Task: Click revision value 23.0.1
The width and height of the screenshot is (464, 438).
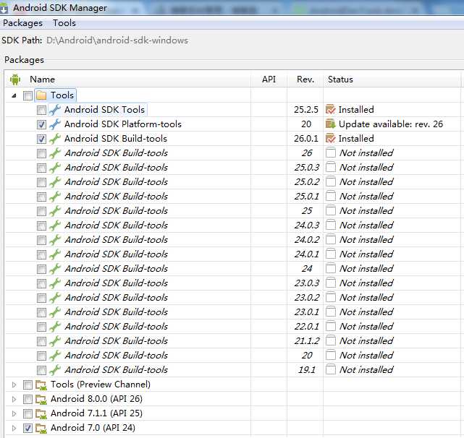Action: click(x=307, y=312)
